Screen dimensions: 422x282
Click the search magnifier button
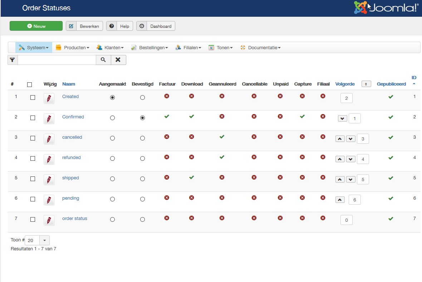pos(103,60)
